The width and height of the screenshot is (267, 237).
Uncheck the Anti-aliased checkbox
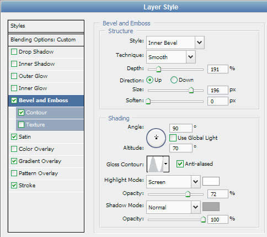tap(180, 164)
